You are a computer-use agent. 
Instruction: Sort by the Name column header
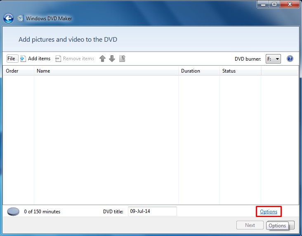coord(106,71)
